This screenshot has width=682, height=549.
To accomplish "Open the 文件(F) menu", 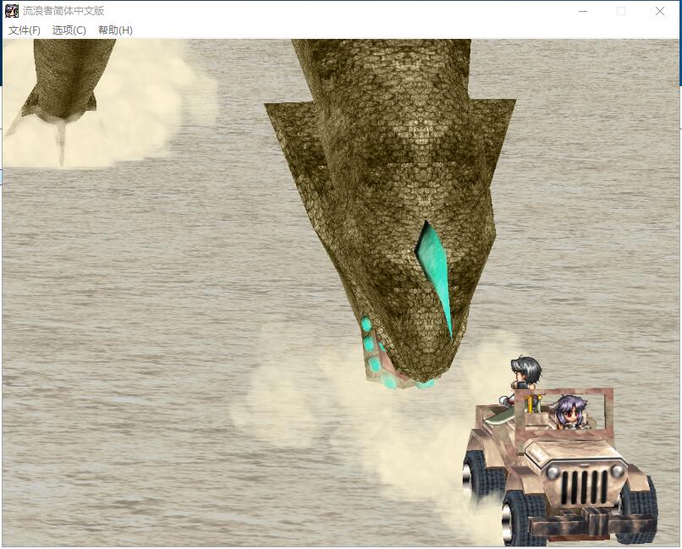I will point(25,30).
